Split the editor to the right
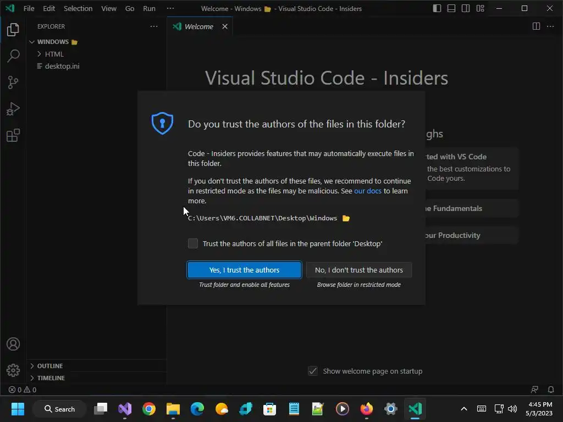The height and width of the screenshot is (422, 563). 536,26
